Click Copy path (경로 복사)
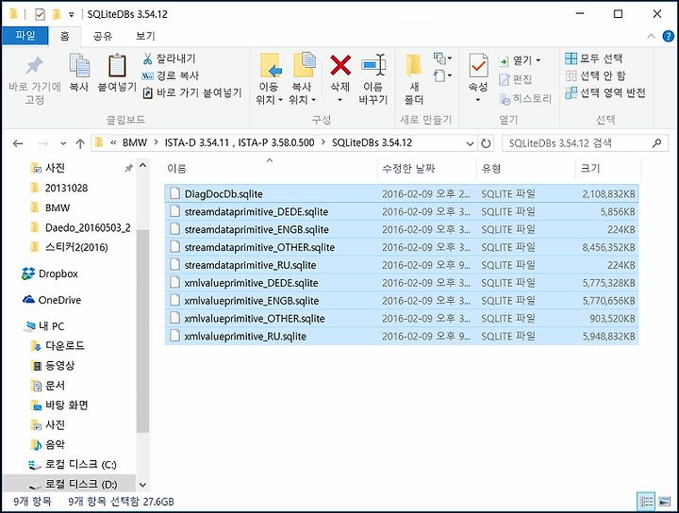The width and height of the screenshot is (679, 513). point(171,75)
